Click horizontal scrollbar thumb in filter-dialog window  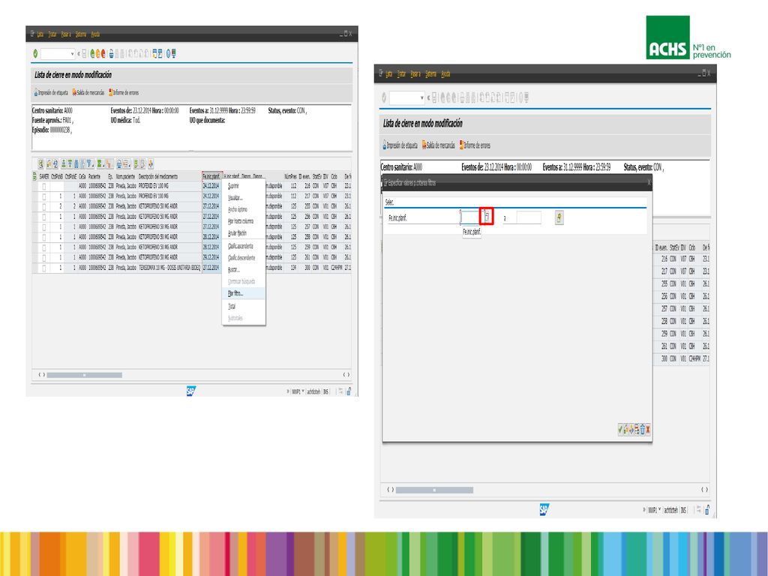[x=434, y=490]
